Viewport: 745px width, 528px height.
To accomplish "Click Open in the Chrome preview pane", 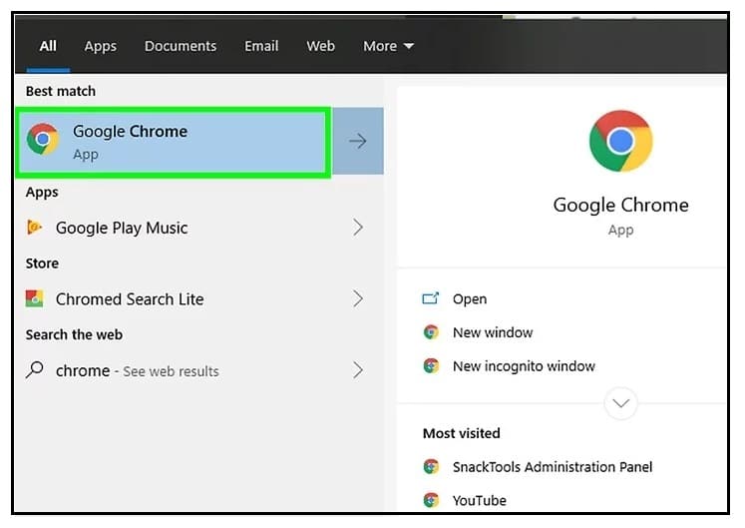I will [x=470, y=299].
